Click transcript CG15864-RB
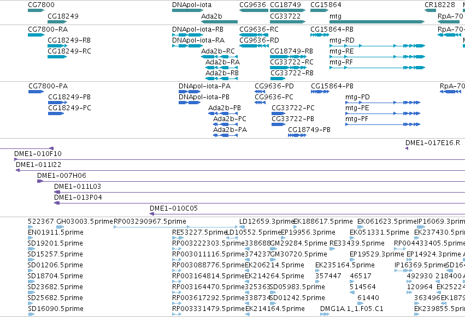This screenshot has height=317, width=465. 320,35
